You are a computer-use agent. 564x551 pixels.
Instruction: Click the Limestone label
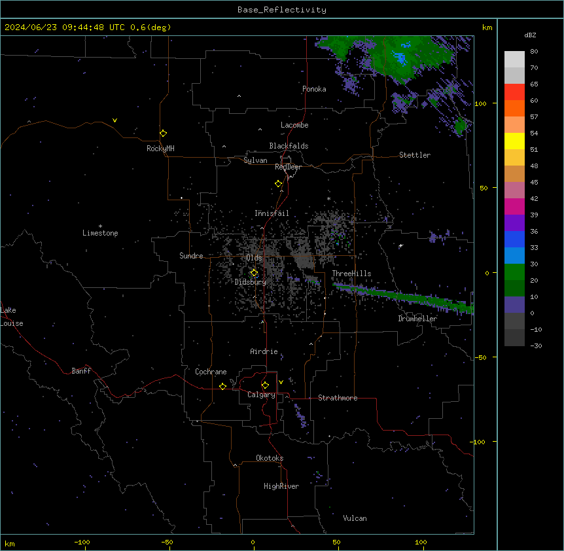point(100,233)
